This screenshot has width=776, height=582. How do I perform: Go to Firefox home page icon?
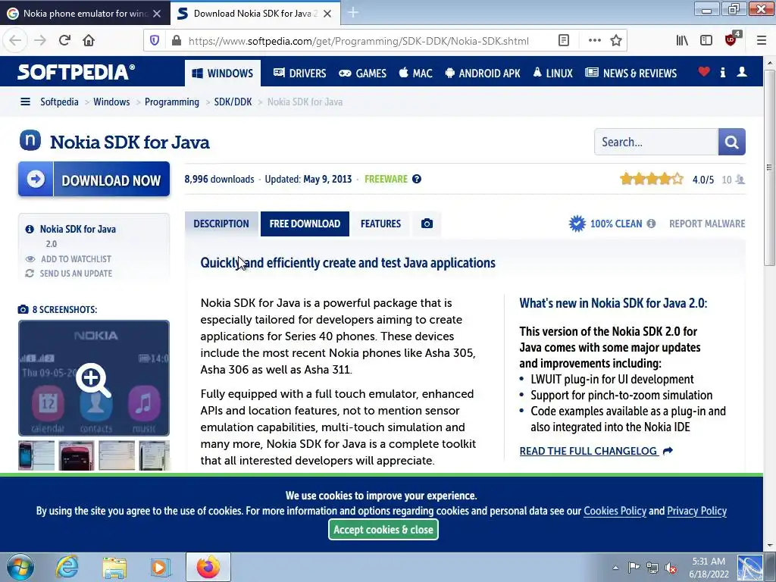tap(89, 41)
